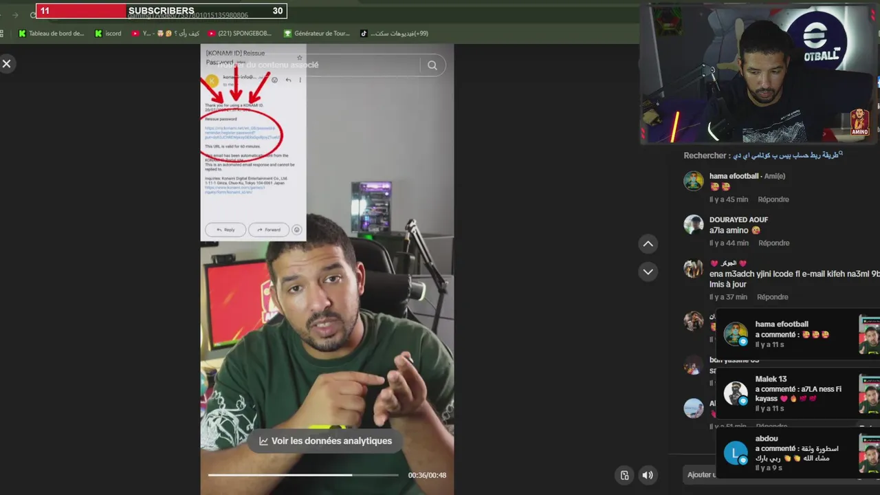Screen dimensions: 880x495
Task: Open the hama efootball comment notification
Action: pos(797,334)
